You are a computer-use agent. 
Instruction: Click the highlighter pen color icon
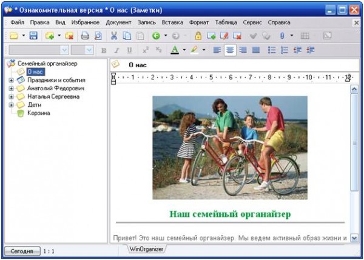pos(195,50)
